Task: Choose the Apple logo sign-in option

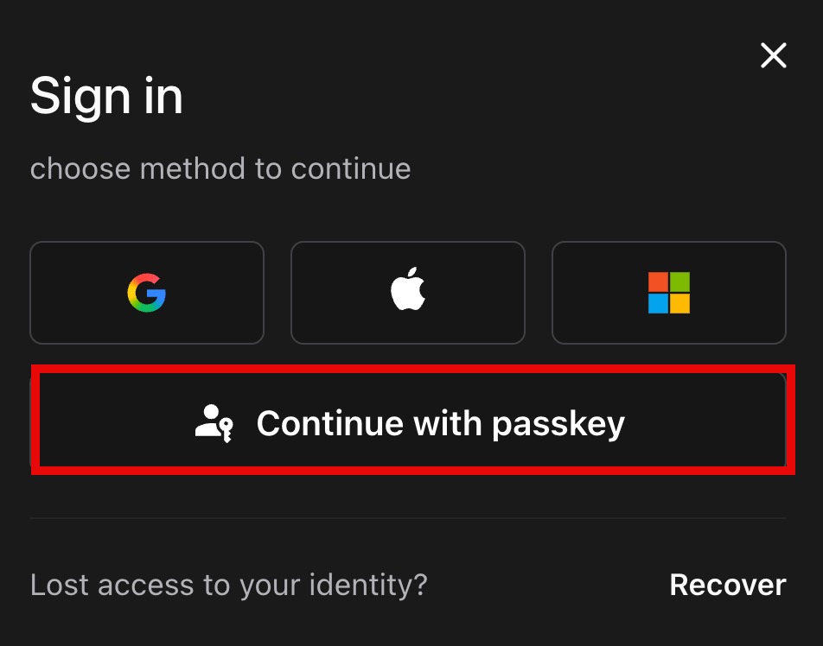Action: tap(408, 289)
